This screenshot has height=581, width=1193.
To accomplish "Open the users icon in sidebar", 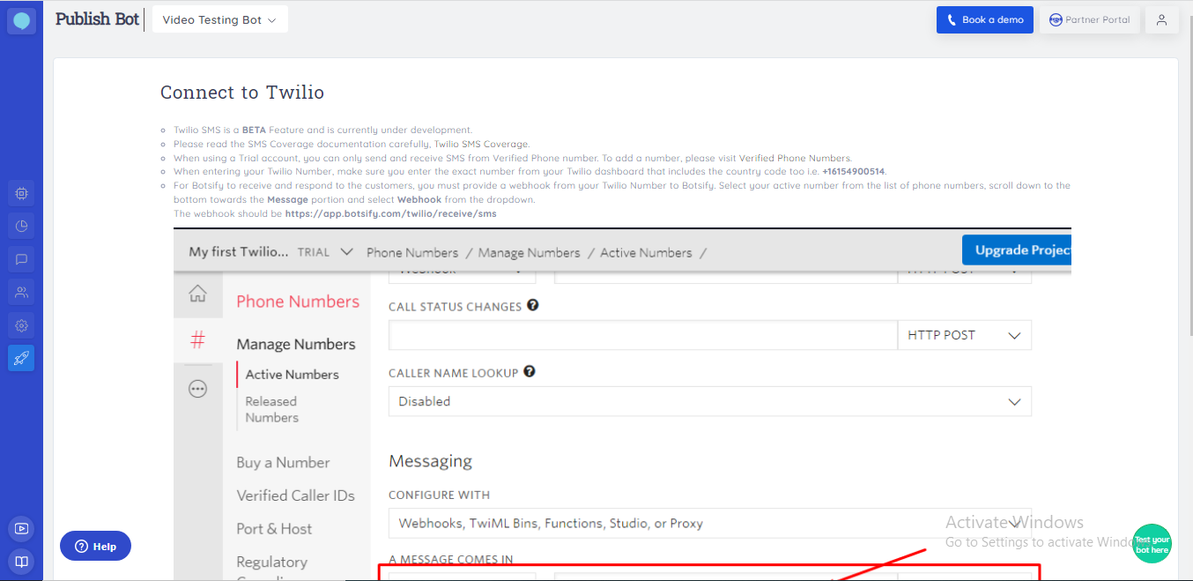I will tap(21, 292).
